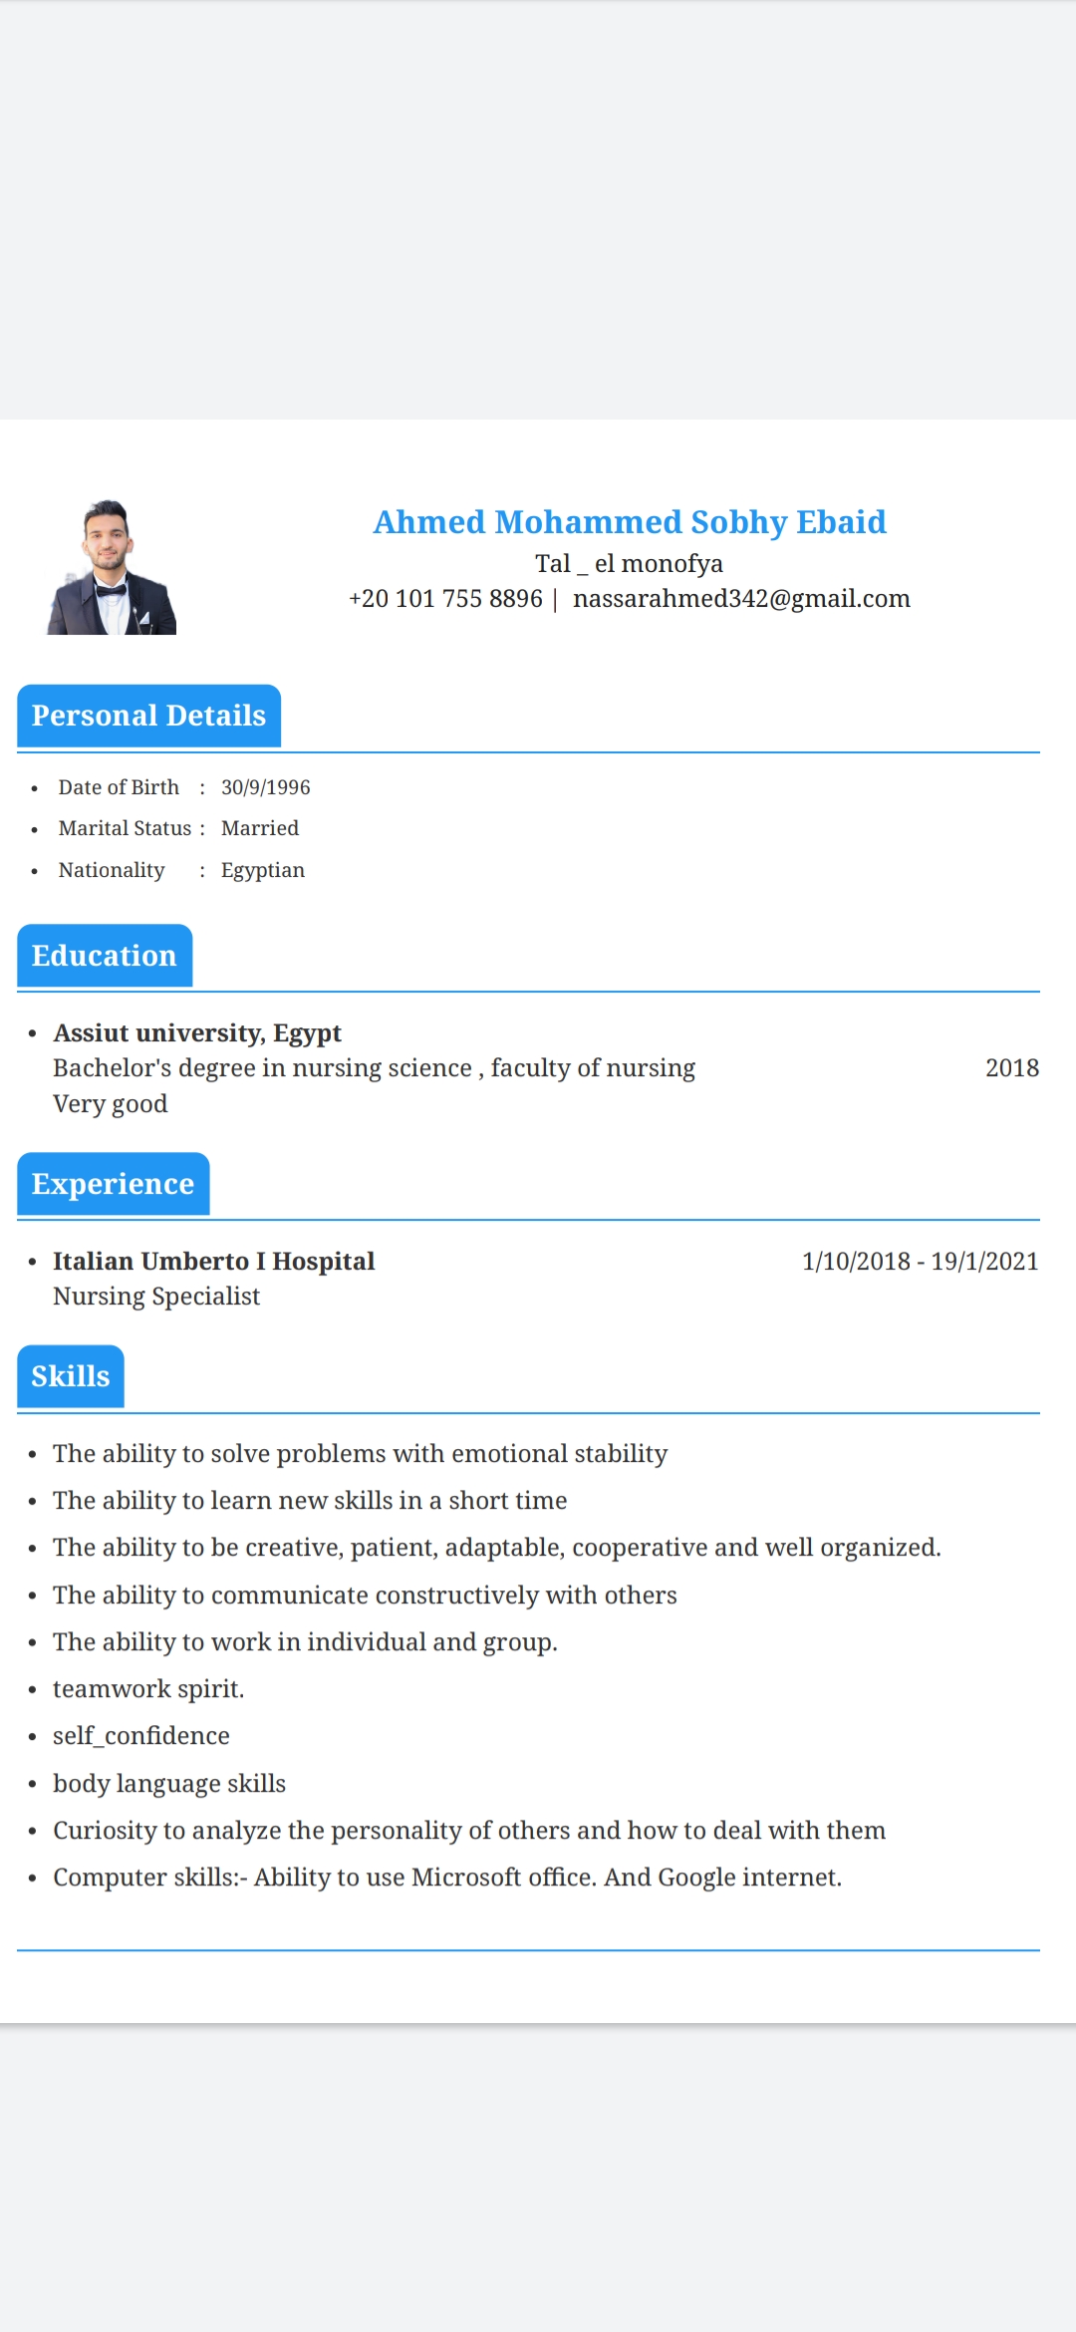Viewport: 1076px width, 2332px height.
Task: Click the name heading Ahmed Mohammed Sobhy Ebaid
Action: coord(630,522)
